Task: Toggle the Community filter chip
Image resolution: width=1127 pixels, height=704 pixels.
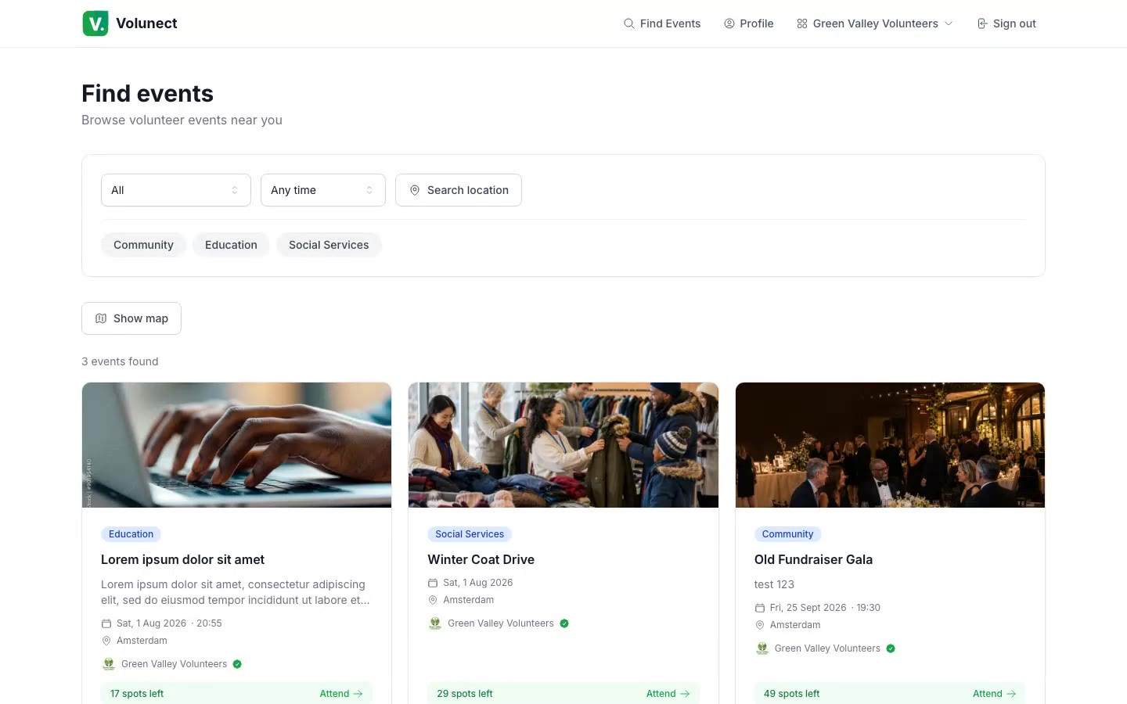Action: point(143,245)
